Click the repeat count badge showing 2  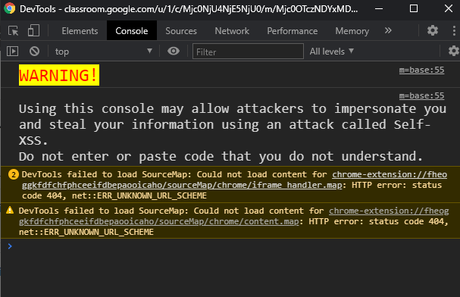tap(13, 174)
